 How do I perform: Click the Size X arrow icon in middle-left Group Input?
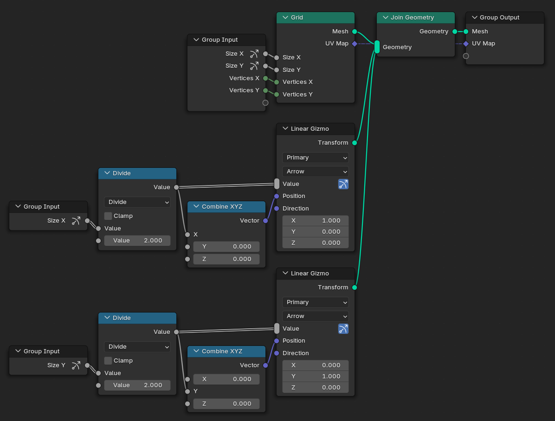[76, 221]
